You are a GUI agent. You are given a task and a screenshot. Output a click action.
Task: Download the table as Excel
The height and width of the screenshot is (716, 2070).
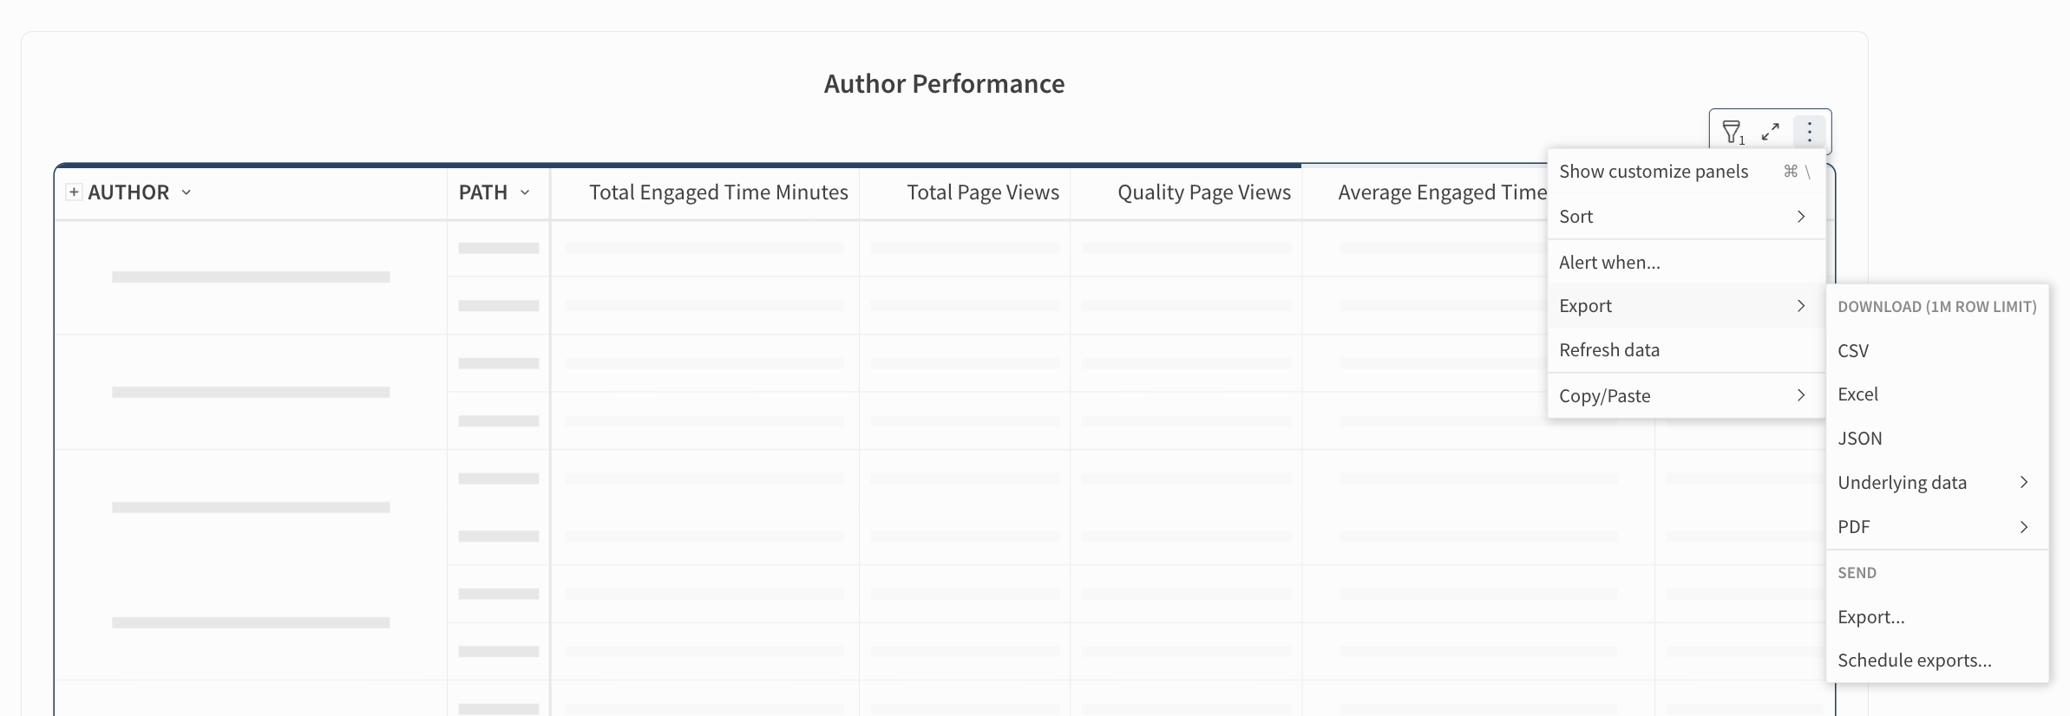(1858, 394)
